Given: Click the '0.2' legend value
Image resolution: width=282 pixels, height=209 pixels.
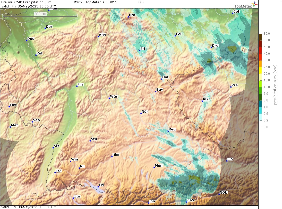Looking at the screenshot, I should pos(266,120).
